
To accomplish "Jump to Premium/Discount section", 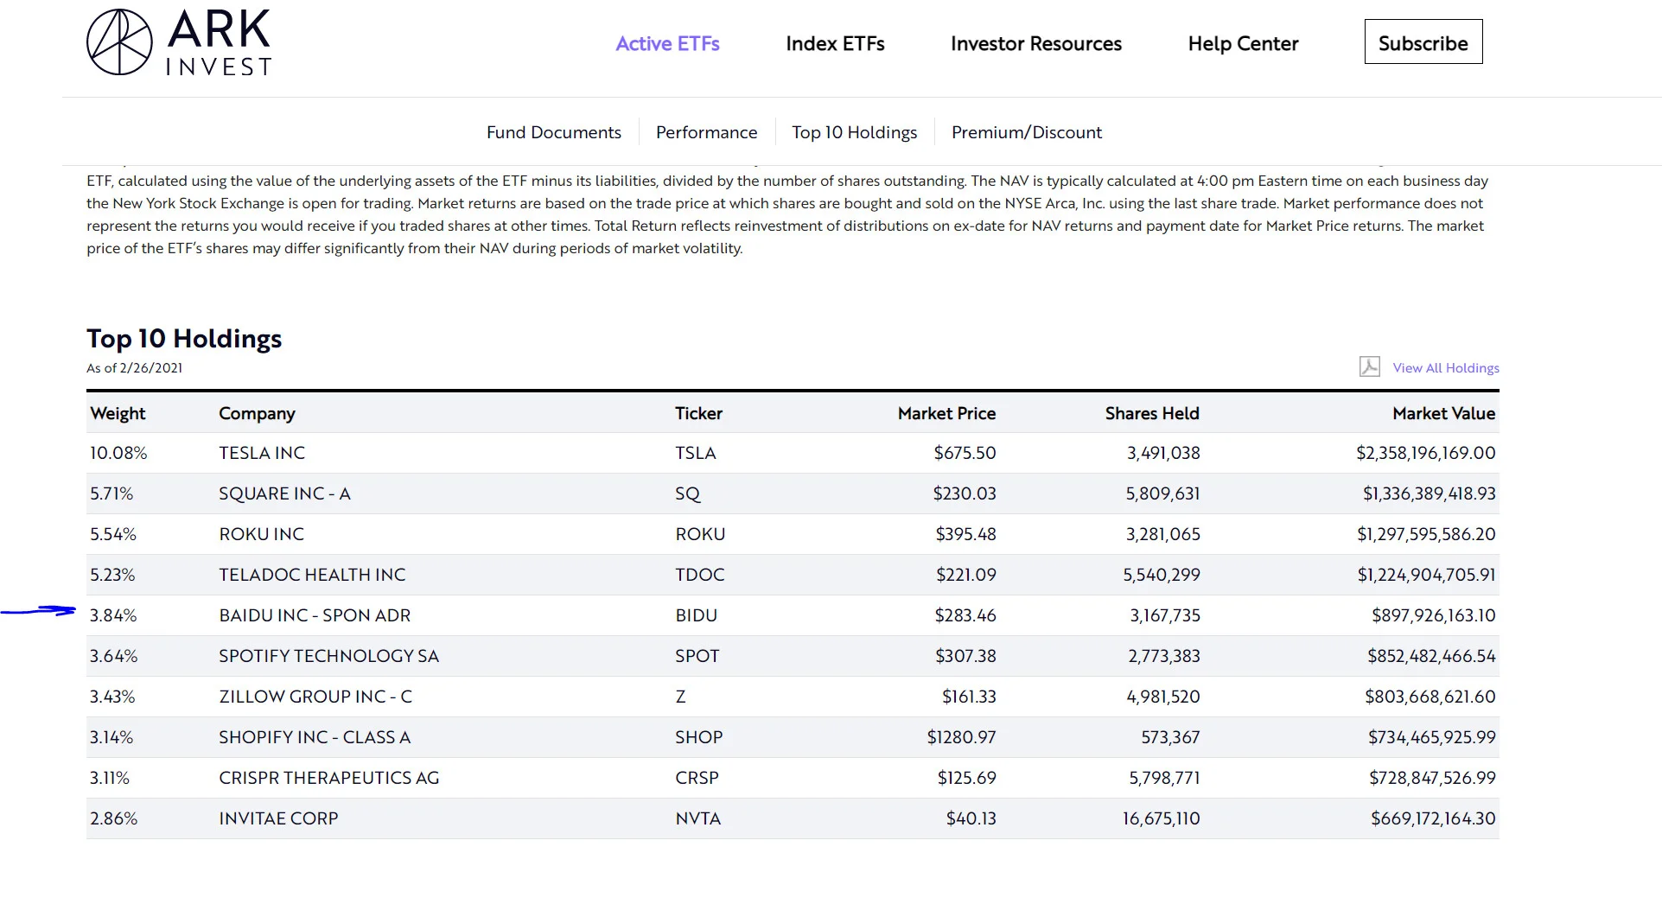I will (x=1027, y=132).
